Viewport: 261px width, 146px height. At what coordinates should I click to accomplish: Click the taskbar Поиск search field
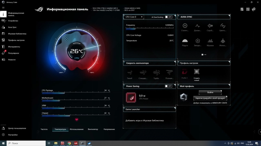pyautogui.click(x=26, y=143)
